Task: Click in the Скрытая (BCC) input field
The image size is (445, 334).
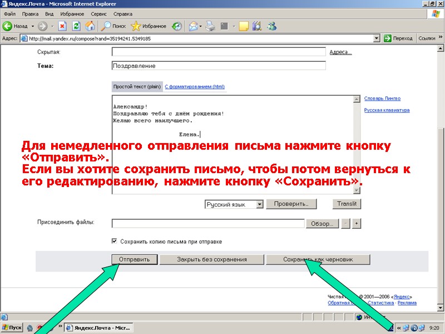Action: click(x=219, y=52)
